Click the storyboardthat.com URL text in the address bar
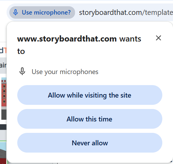 pyautogui.click(x=126, y=12)
